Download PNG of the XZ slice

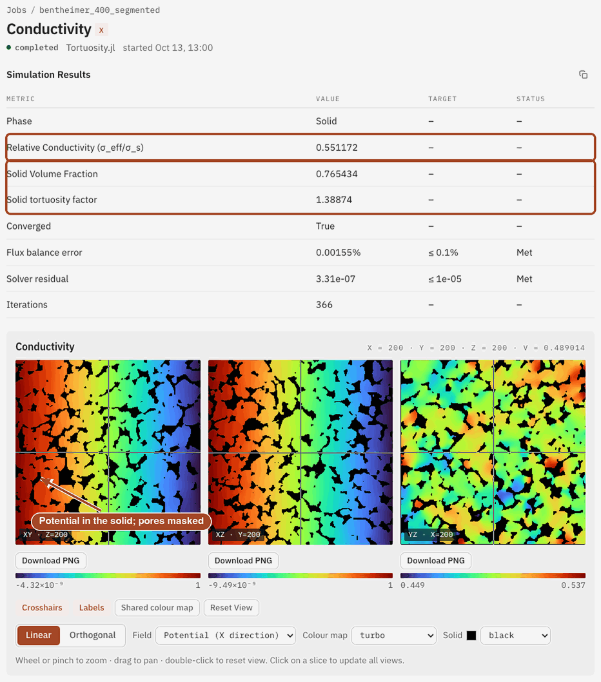tap(243, 561)
